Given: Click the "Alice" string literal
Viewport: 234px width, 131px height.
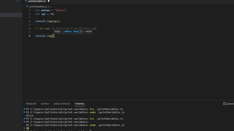Looking at the screenshot, I should point(60,10).
